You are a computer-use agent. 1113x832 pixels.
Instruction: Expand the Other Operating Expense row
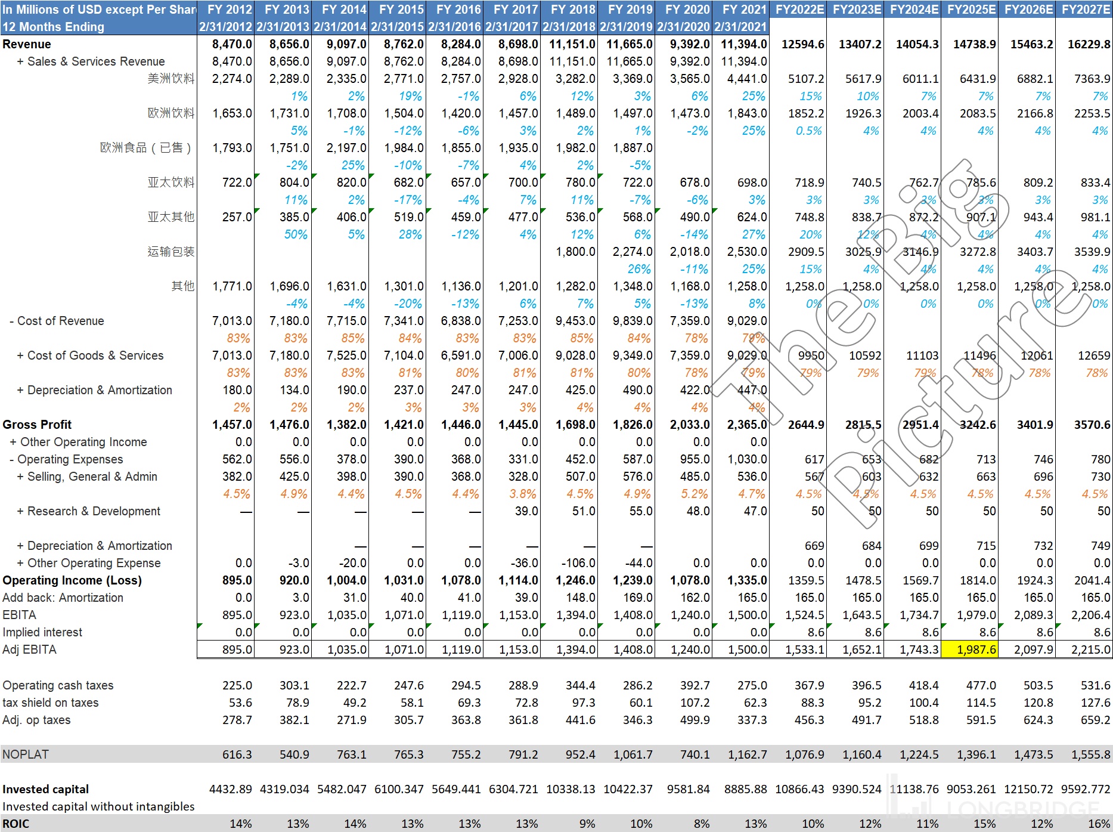(20, 563)
